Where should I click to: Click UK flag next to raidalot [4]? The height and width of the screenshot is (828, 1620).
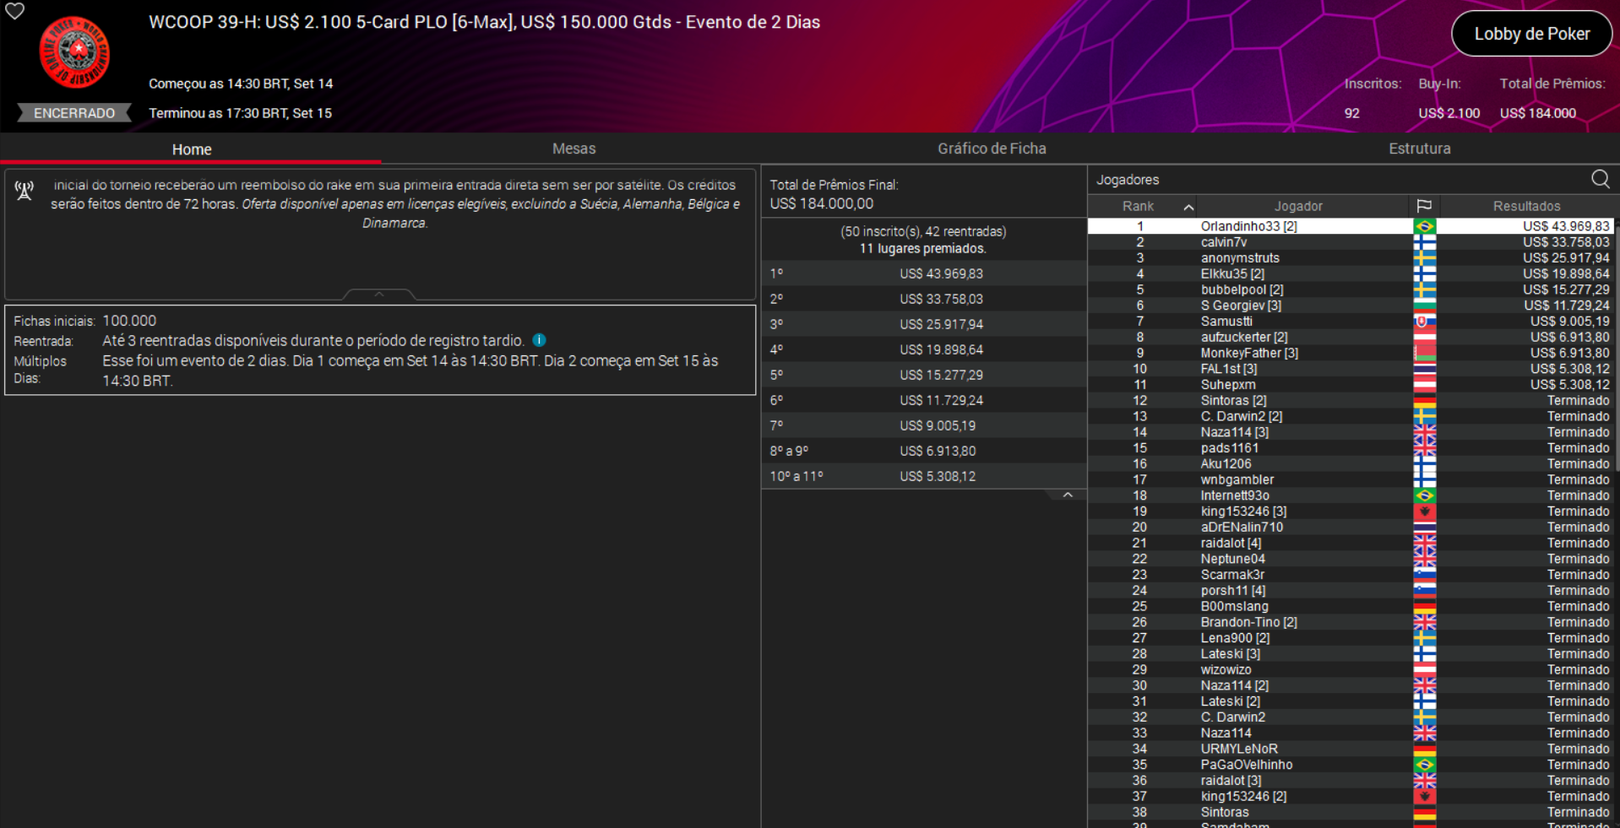pos(1424,543)
